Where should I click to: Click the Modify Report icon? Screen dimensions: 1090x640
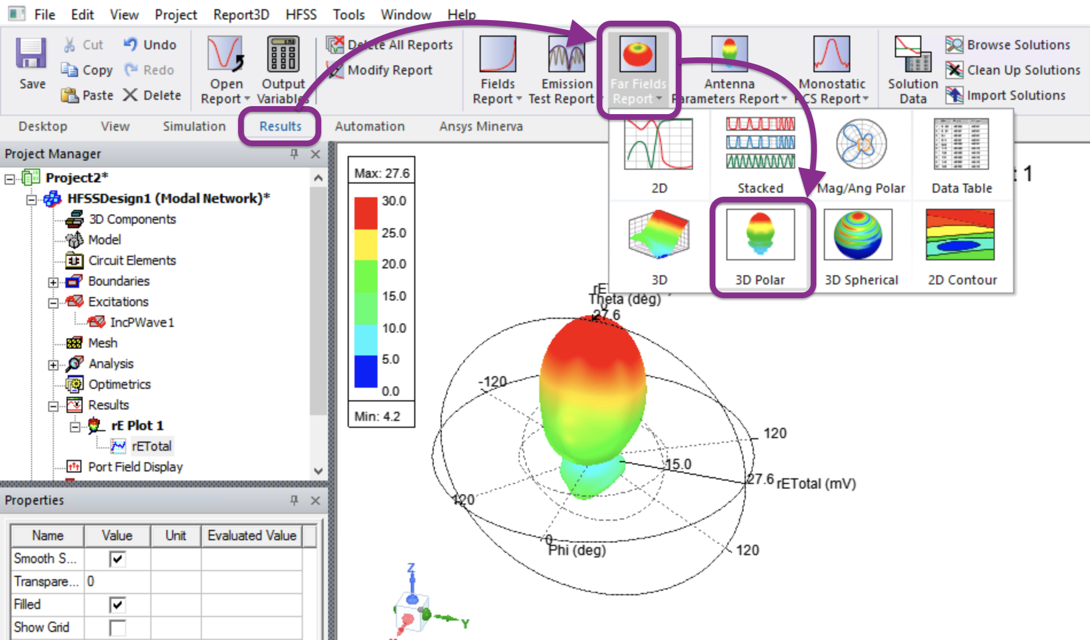[335, 70]
